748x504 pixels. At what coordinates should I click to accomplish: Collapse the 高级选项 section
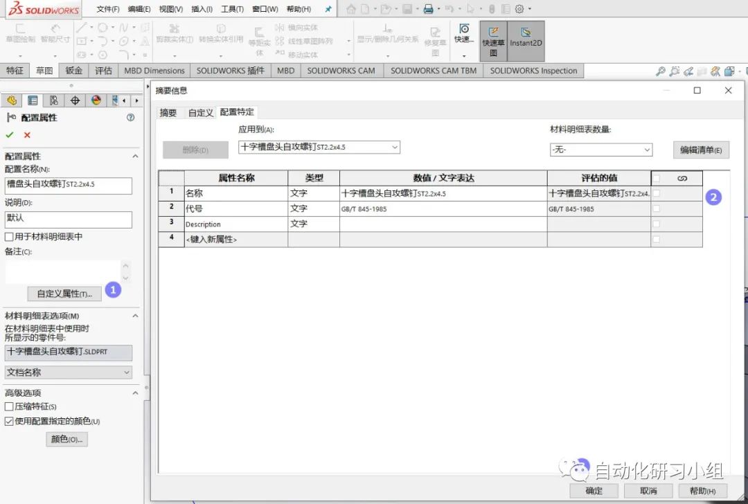(136, 393)
